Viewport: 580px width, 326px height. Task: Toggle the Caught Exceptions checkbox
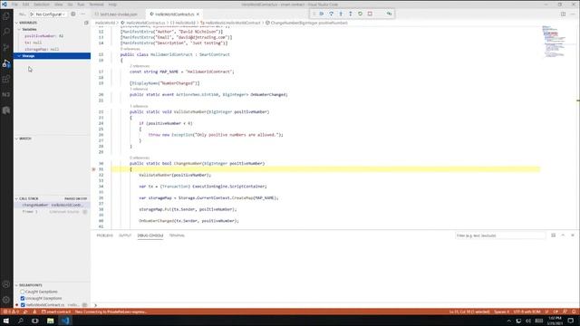(23, 292)
